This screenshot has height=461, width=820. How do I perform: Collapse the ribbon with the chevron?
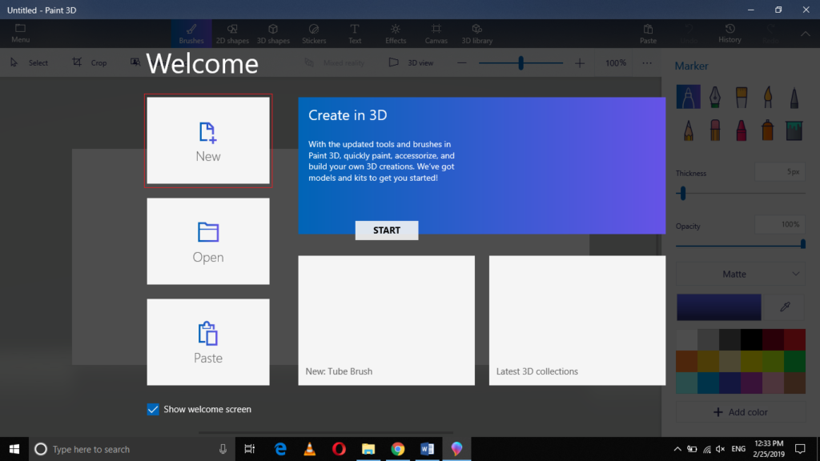pos(805,34)
